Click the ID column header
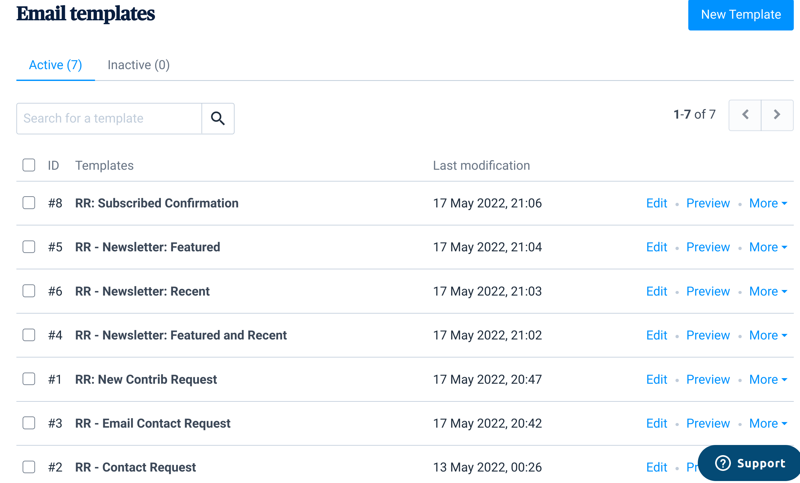The height and width of the screenshot is (483, 800). pyautogui.click(x=53, y=165)
